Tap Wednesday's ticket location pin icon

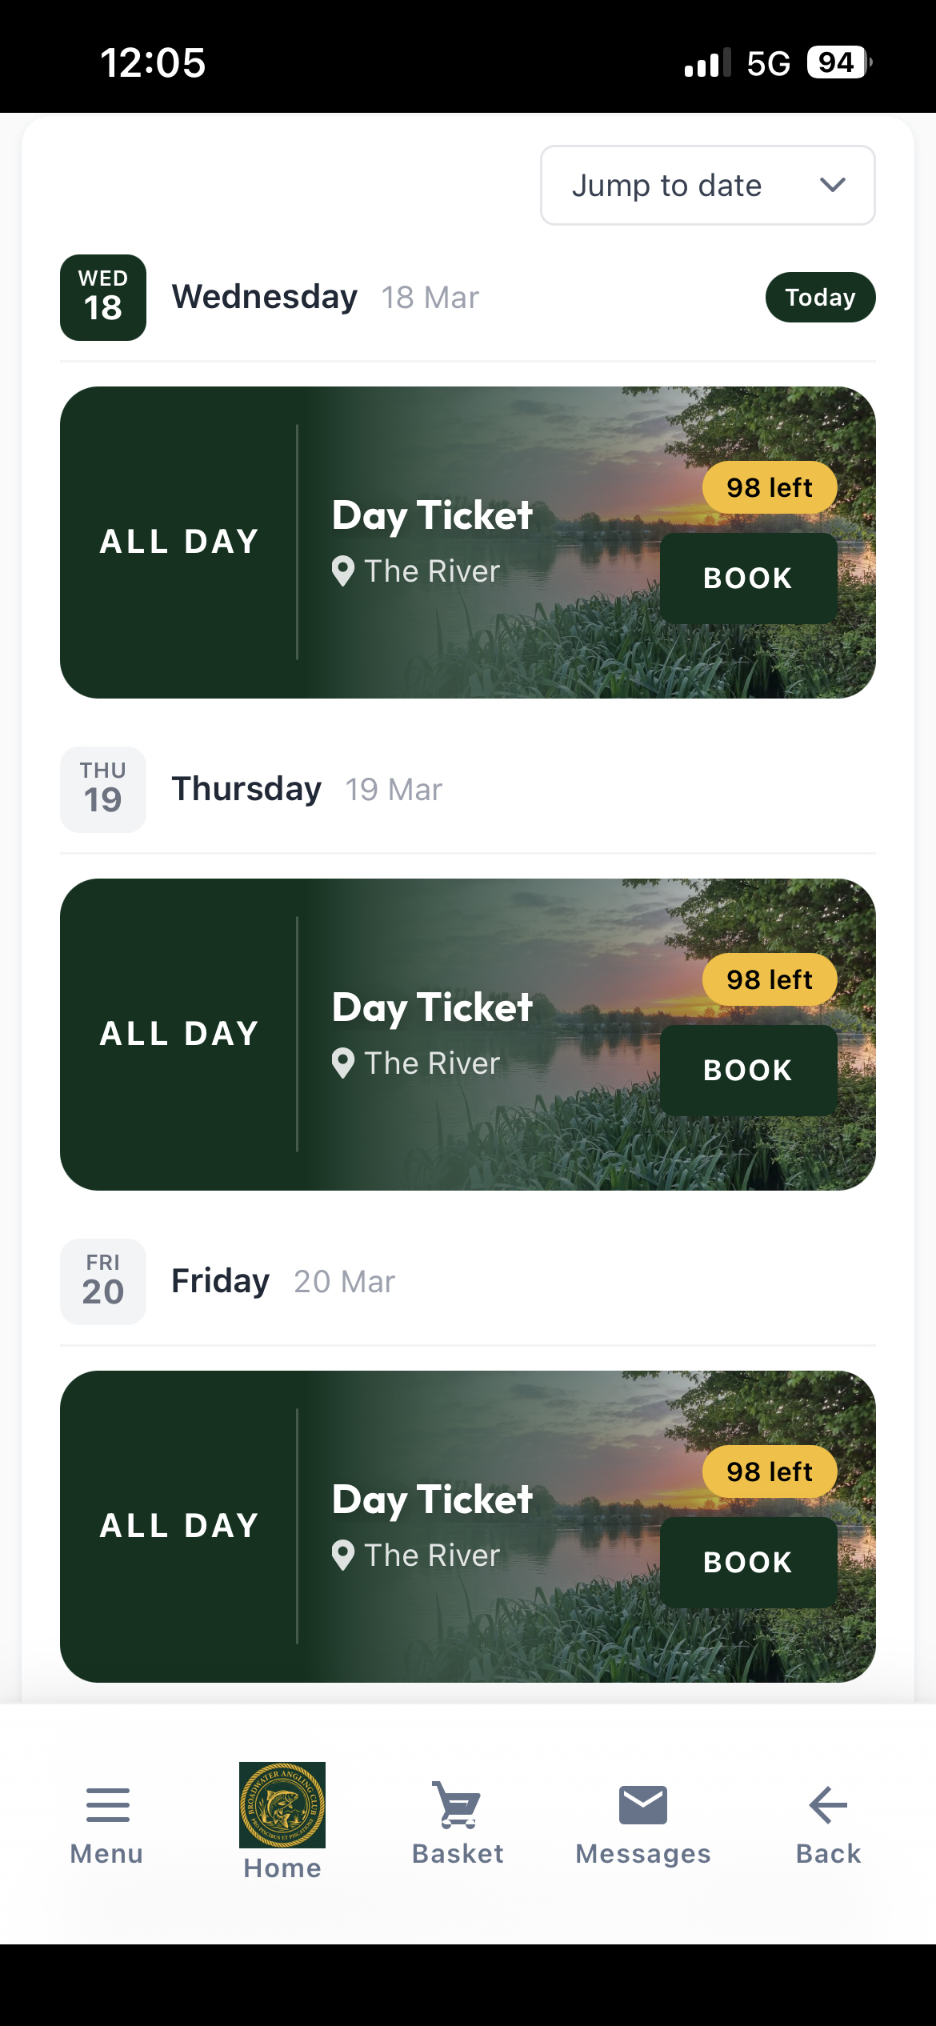pyautogui.click(x=343, y=571)
